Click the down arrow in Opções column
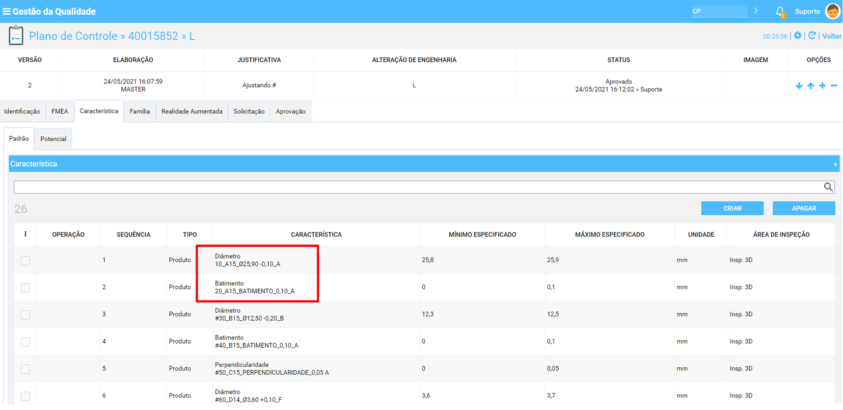This screenshot has width=843, height=410. pyautogui.click(x=799, y=86)
